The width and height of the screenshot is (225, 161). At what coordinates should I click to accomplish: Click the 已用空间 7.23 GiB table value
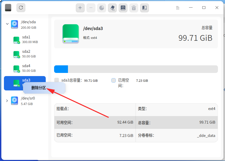click(126, 135)
